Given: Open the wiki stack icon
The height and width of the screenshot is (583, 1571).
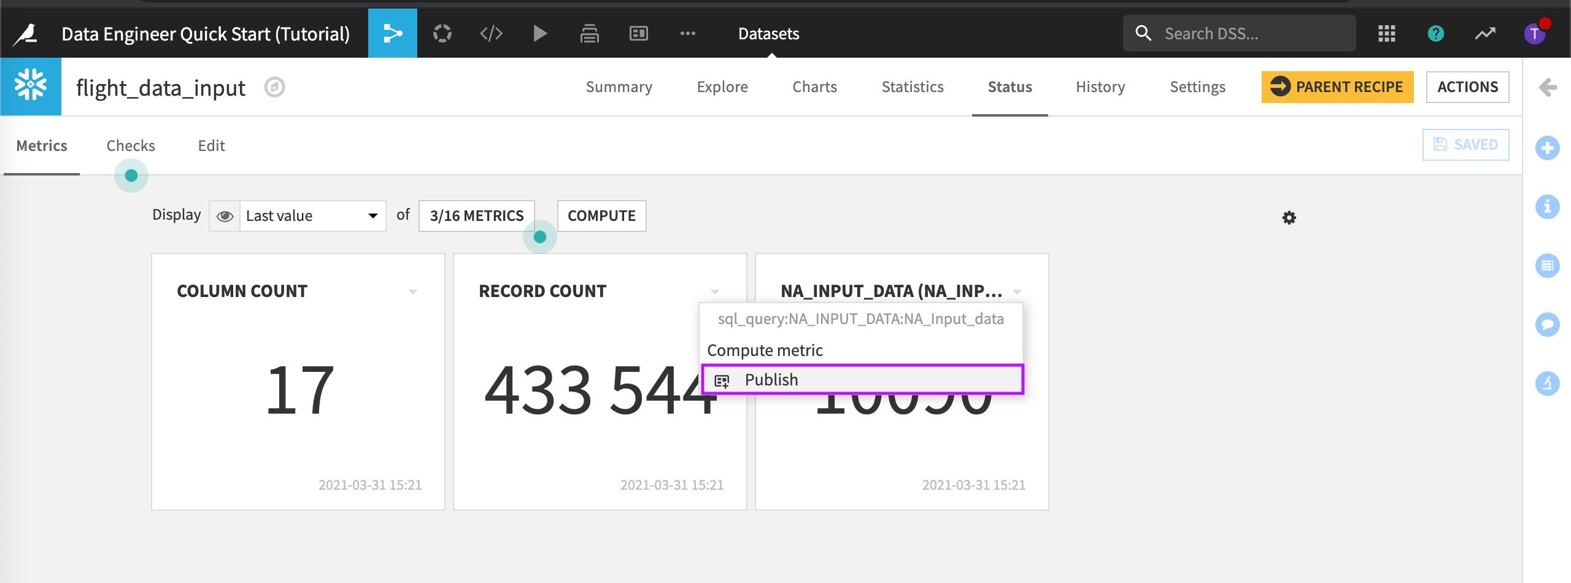Looking at the screenshot, I should coord(589,33).
